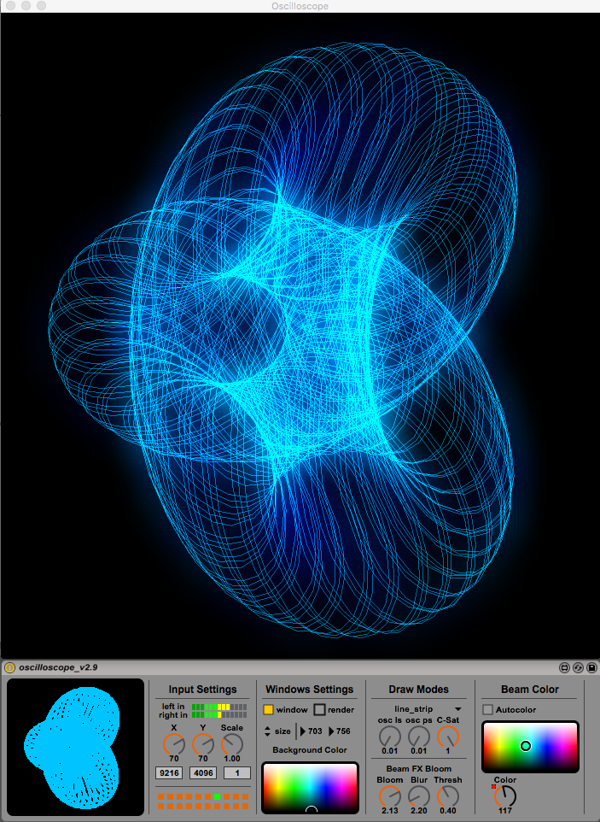Click the middle round icon in device header
The height and width of the screenshot is (822, 600).
click(x=578, y=667)
